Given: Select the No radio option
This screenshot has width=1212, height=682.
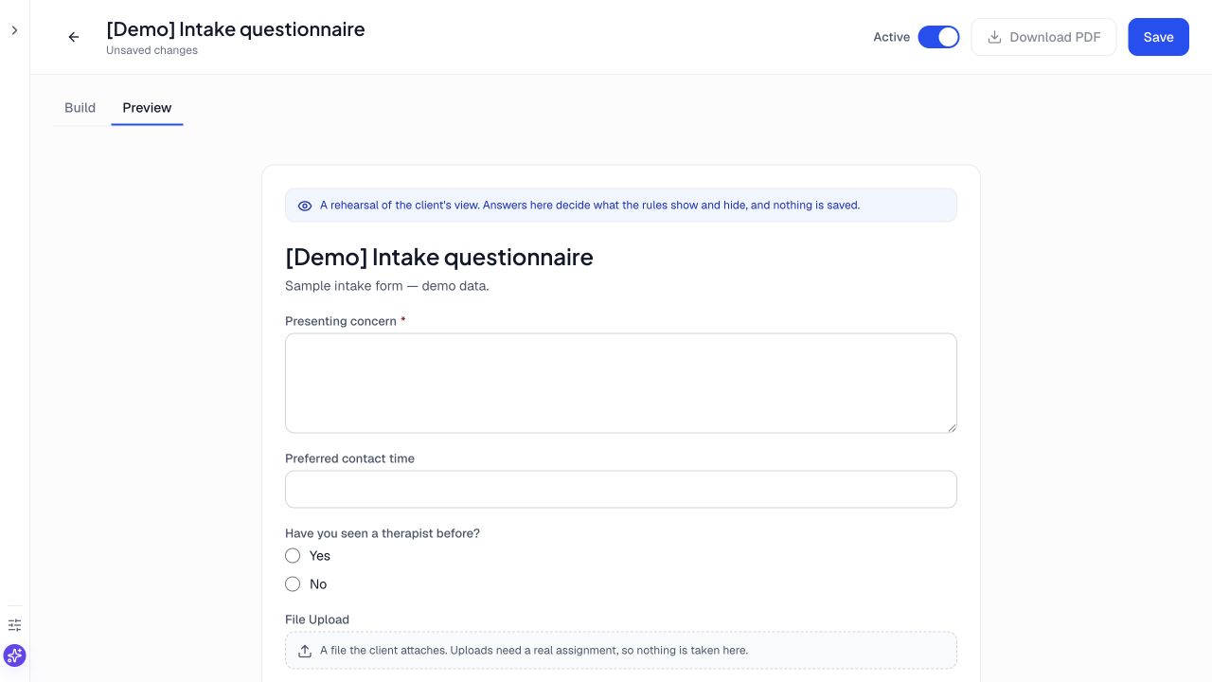Looking at the screenshot, I should [293, 584].
